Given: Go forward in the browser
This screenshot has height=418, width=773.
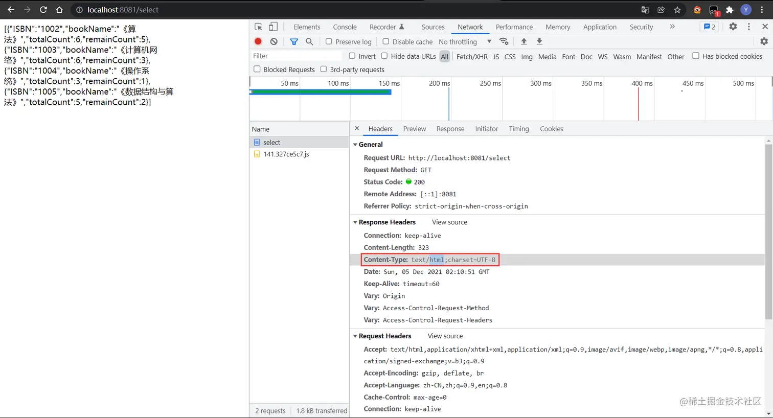Looking at the screenshot, I should [x=27, y=10].
